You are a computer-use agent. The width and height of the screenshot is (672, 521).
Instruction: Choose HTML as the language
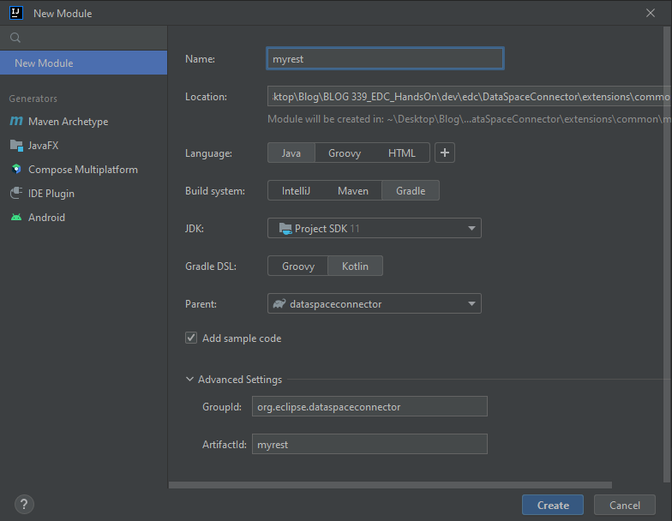pos(401,153)
